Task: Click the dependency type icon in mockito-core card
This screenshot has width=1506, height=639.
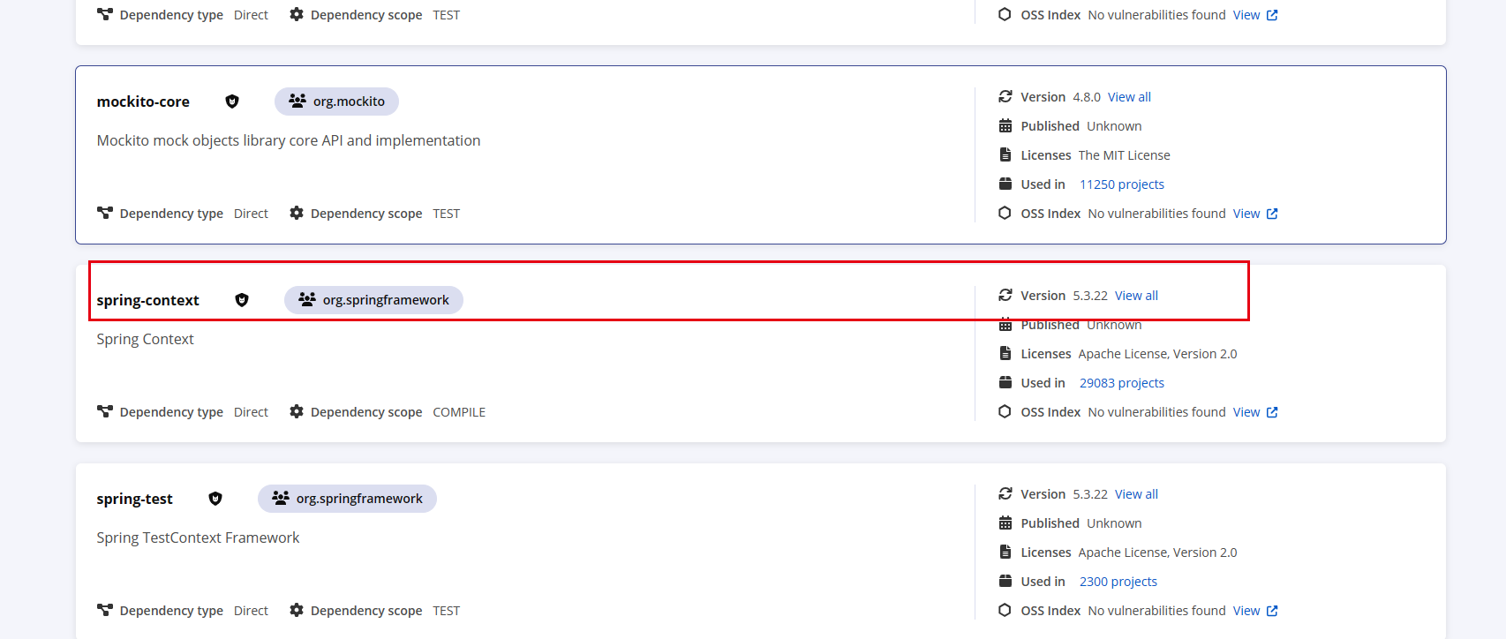Action: (x=105, y=213)
